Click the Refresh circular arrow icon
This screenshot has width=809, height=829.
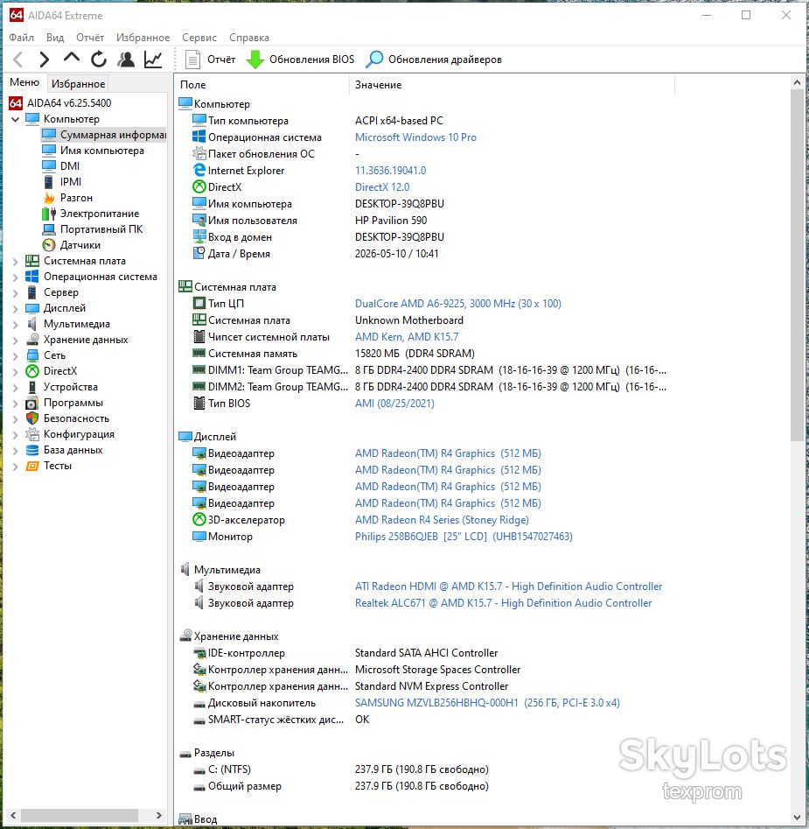point(99,60)
